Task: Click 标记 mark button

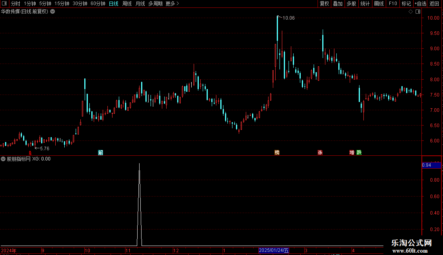Action: 406,4
